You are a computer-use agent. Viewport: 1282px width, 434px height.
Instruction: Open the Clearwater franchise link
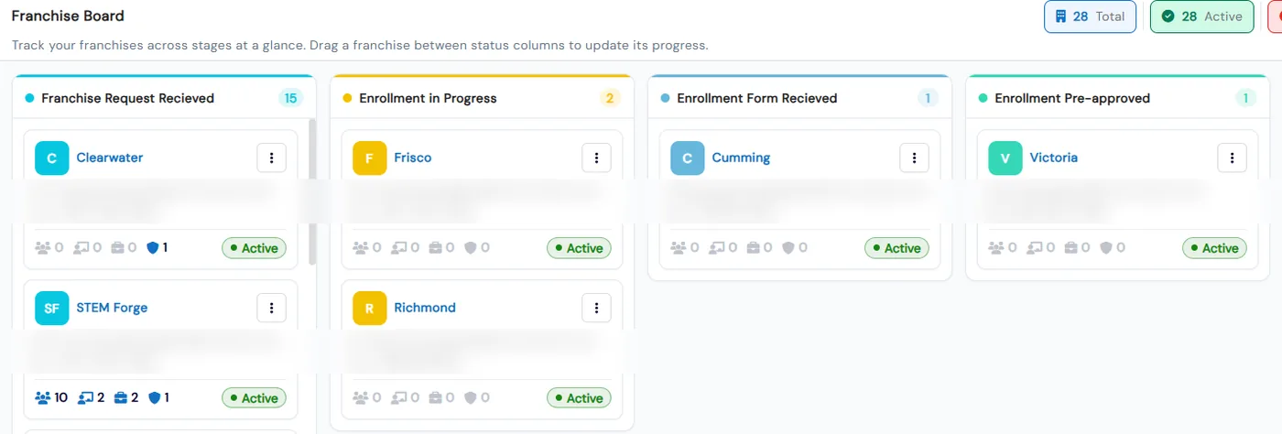click(110, 157)
